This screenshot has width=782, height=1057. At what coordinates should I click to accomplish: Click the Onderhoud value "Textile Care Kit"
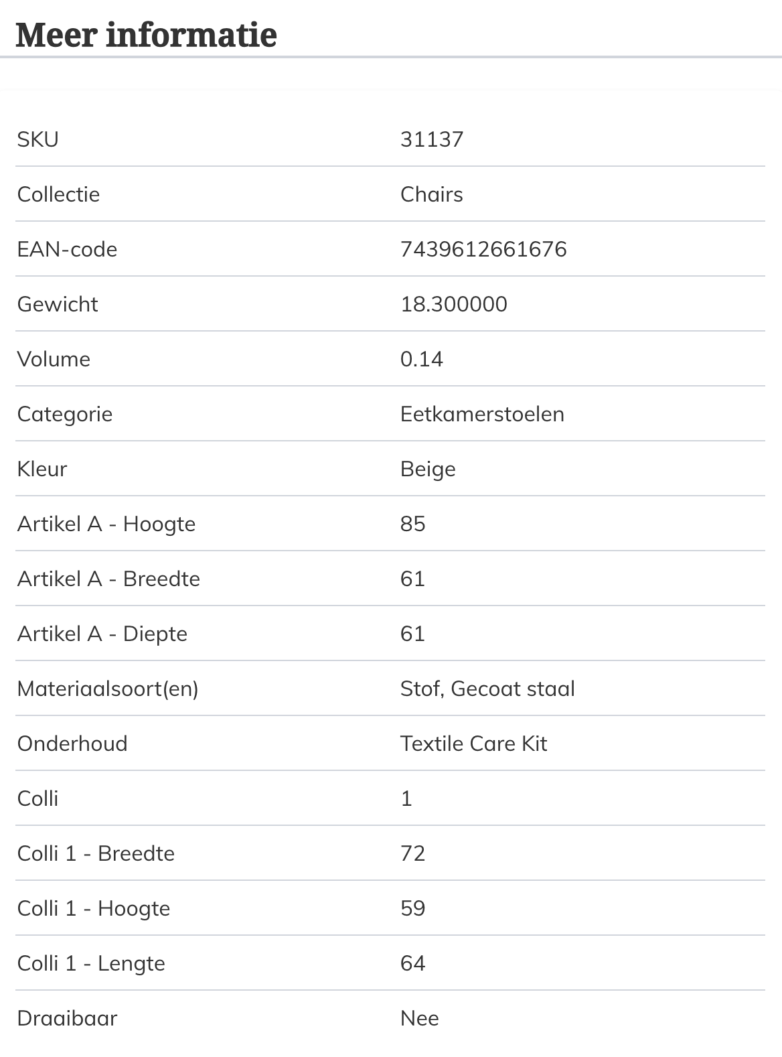pyautogui.click(x=473, y=744)
